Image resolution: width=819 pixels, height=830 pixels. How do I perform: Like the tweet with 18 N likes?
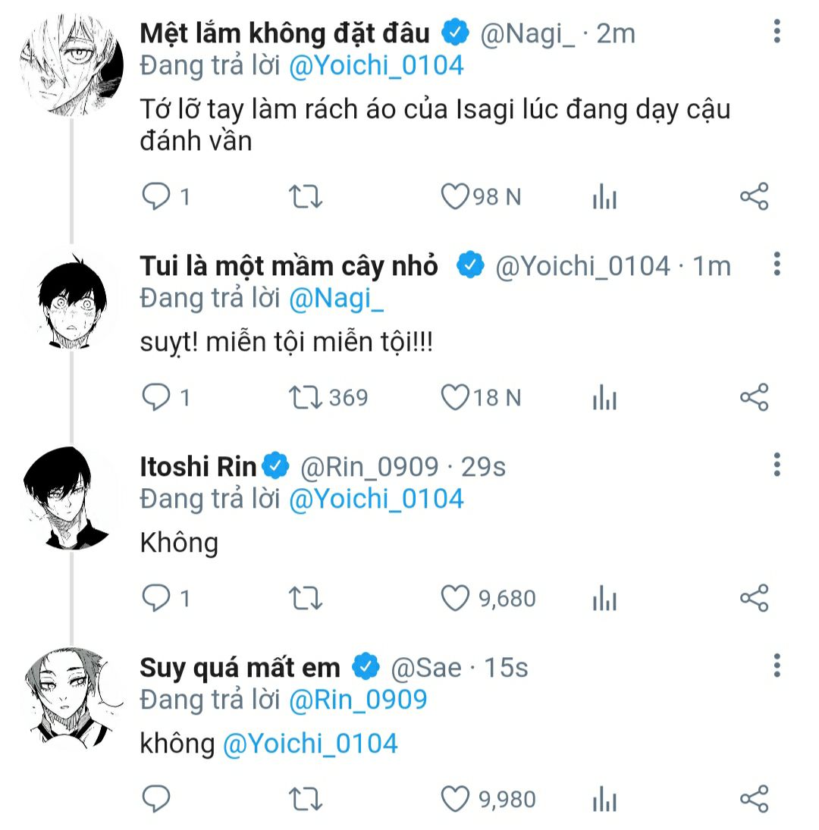click(x=455, y=397)
